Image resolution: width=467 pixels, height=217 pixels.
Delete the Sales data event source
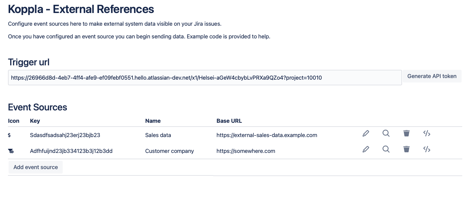coord(406,133)
